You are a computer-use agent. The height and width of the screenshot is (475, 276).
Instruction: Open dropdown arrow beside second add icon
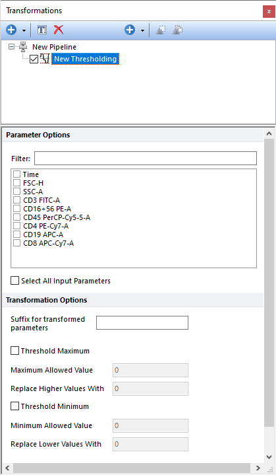[x=142, y=30]
